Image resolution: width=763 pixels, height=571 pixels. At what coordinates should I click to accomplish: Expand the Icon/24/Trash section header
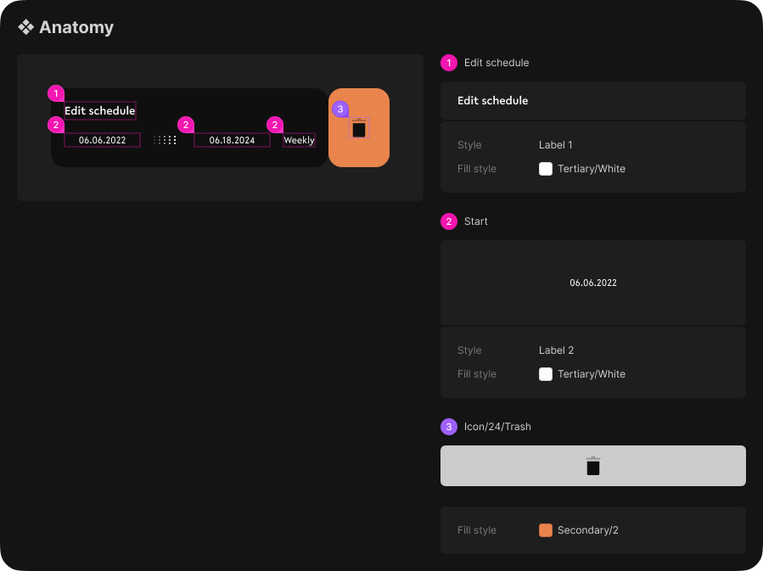[x=496, y=426]
